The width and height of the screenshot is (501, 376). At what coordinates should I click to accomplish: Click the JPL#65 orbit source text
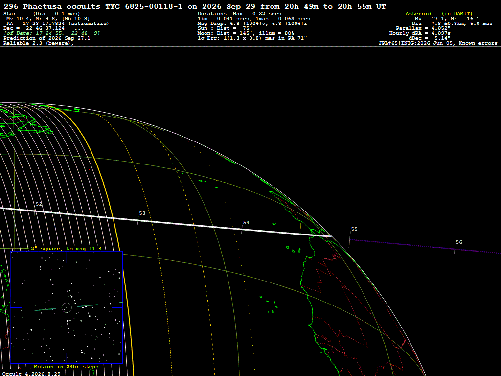click(x=438, y=43)
